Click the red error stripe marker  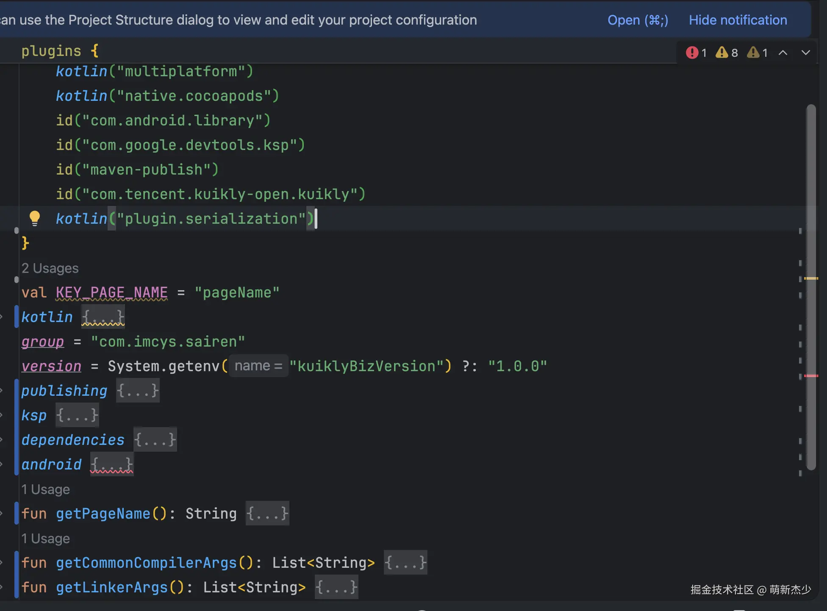(811, 375)
